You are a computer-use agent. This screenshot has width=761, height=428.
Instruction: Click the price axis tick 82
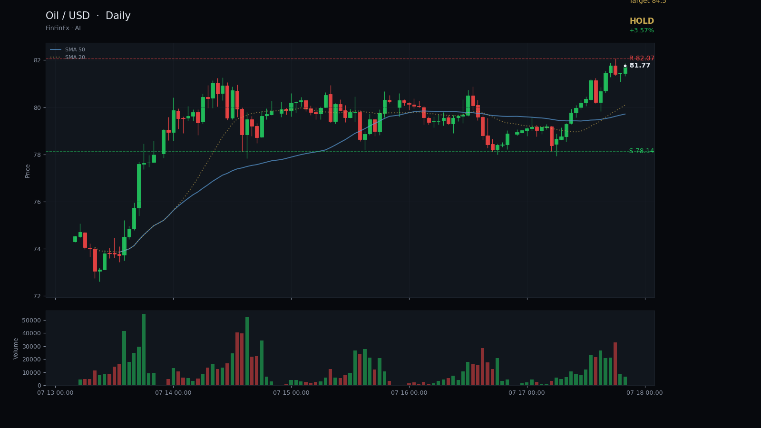pyautogui.click(x=37, y=60)
